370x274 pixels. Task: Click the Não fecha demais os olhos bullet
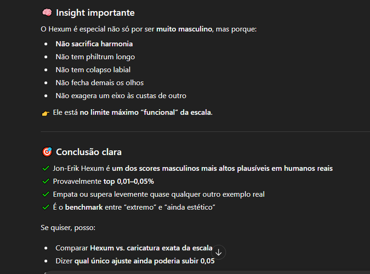click(x=100, y=83)
